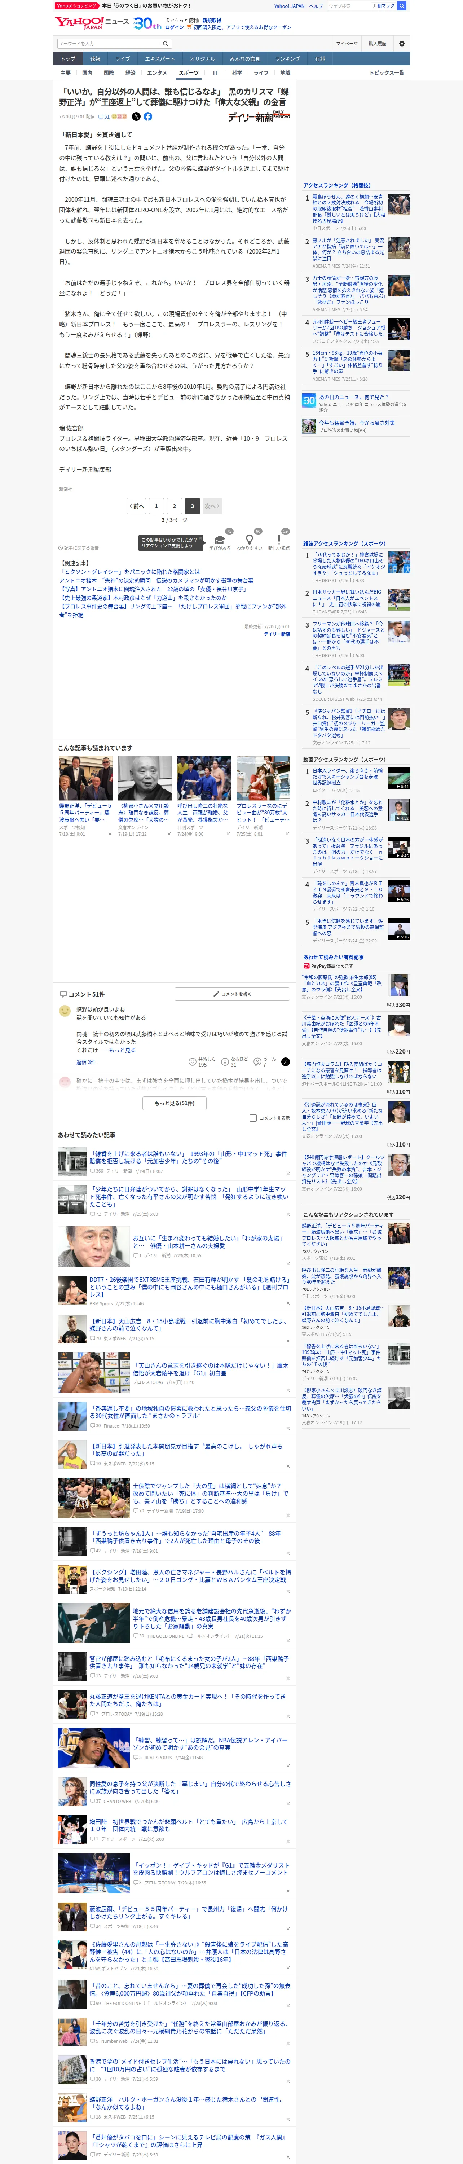This screenshot has height=2164, width=463.
Task: Open the オリジナル tab
Action: tap(203, 59)
